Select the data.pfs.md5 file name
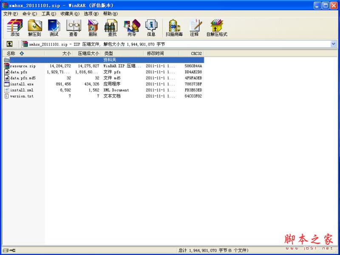Screen dimensions: 340x255 (23, 78)
